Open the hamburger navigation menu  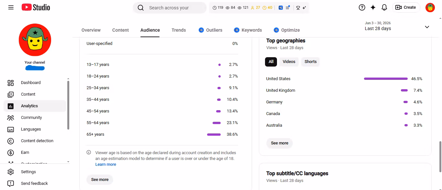(x=11, y=7)
